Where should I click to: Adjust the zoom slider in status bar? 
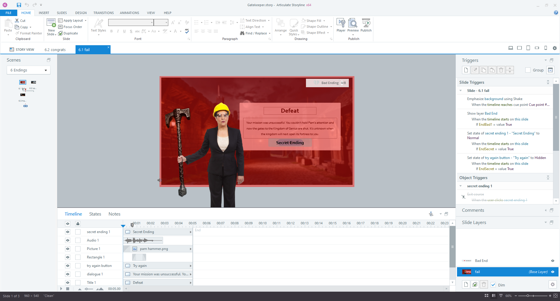pos(528,296)
